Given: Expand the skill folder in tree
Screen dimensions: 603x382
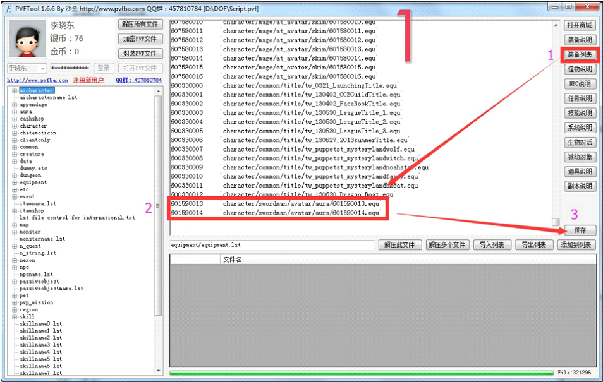Looking at the screenshot, I should tap(15, 317).
